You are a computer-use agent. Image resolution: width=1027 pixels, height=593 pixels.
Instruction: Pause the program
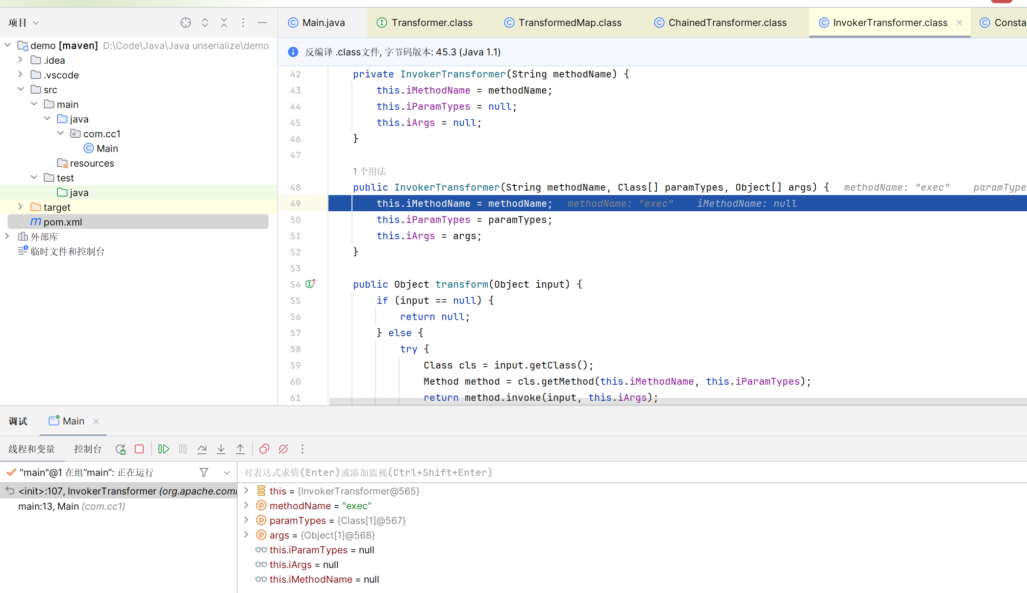click(183, 449)
